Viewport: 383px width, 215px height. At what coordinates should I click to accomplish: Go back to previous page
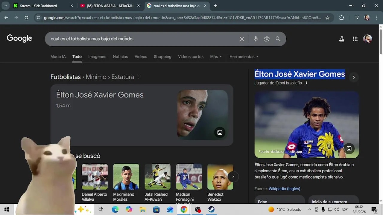pos(6,18)
